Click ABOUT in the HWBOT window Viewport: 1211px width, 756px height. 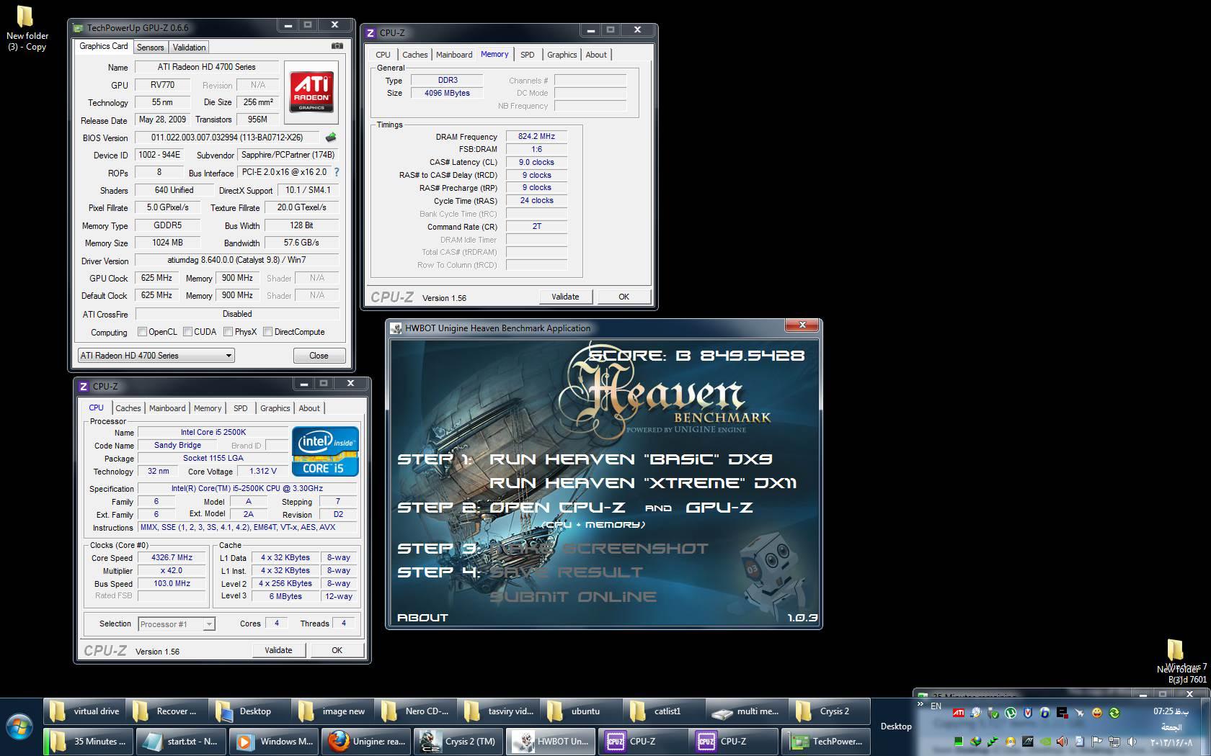coord(422,618)
